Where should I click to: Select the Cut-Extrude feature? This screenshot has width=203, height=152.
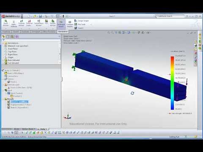point(12,63)
